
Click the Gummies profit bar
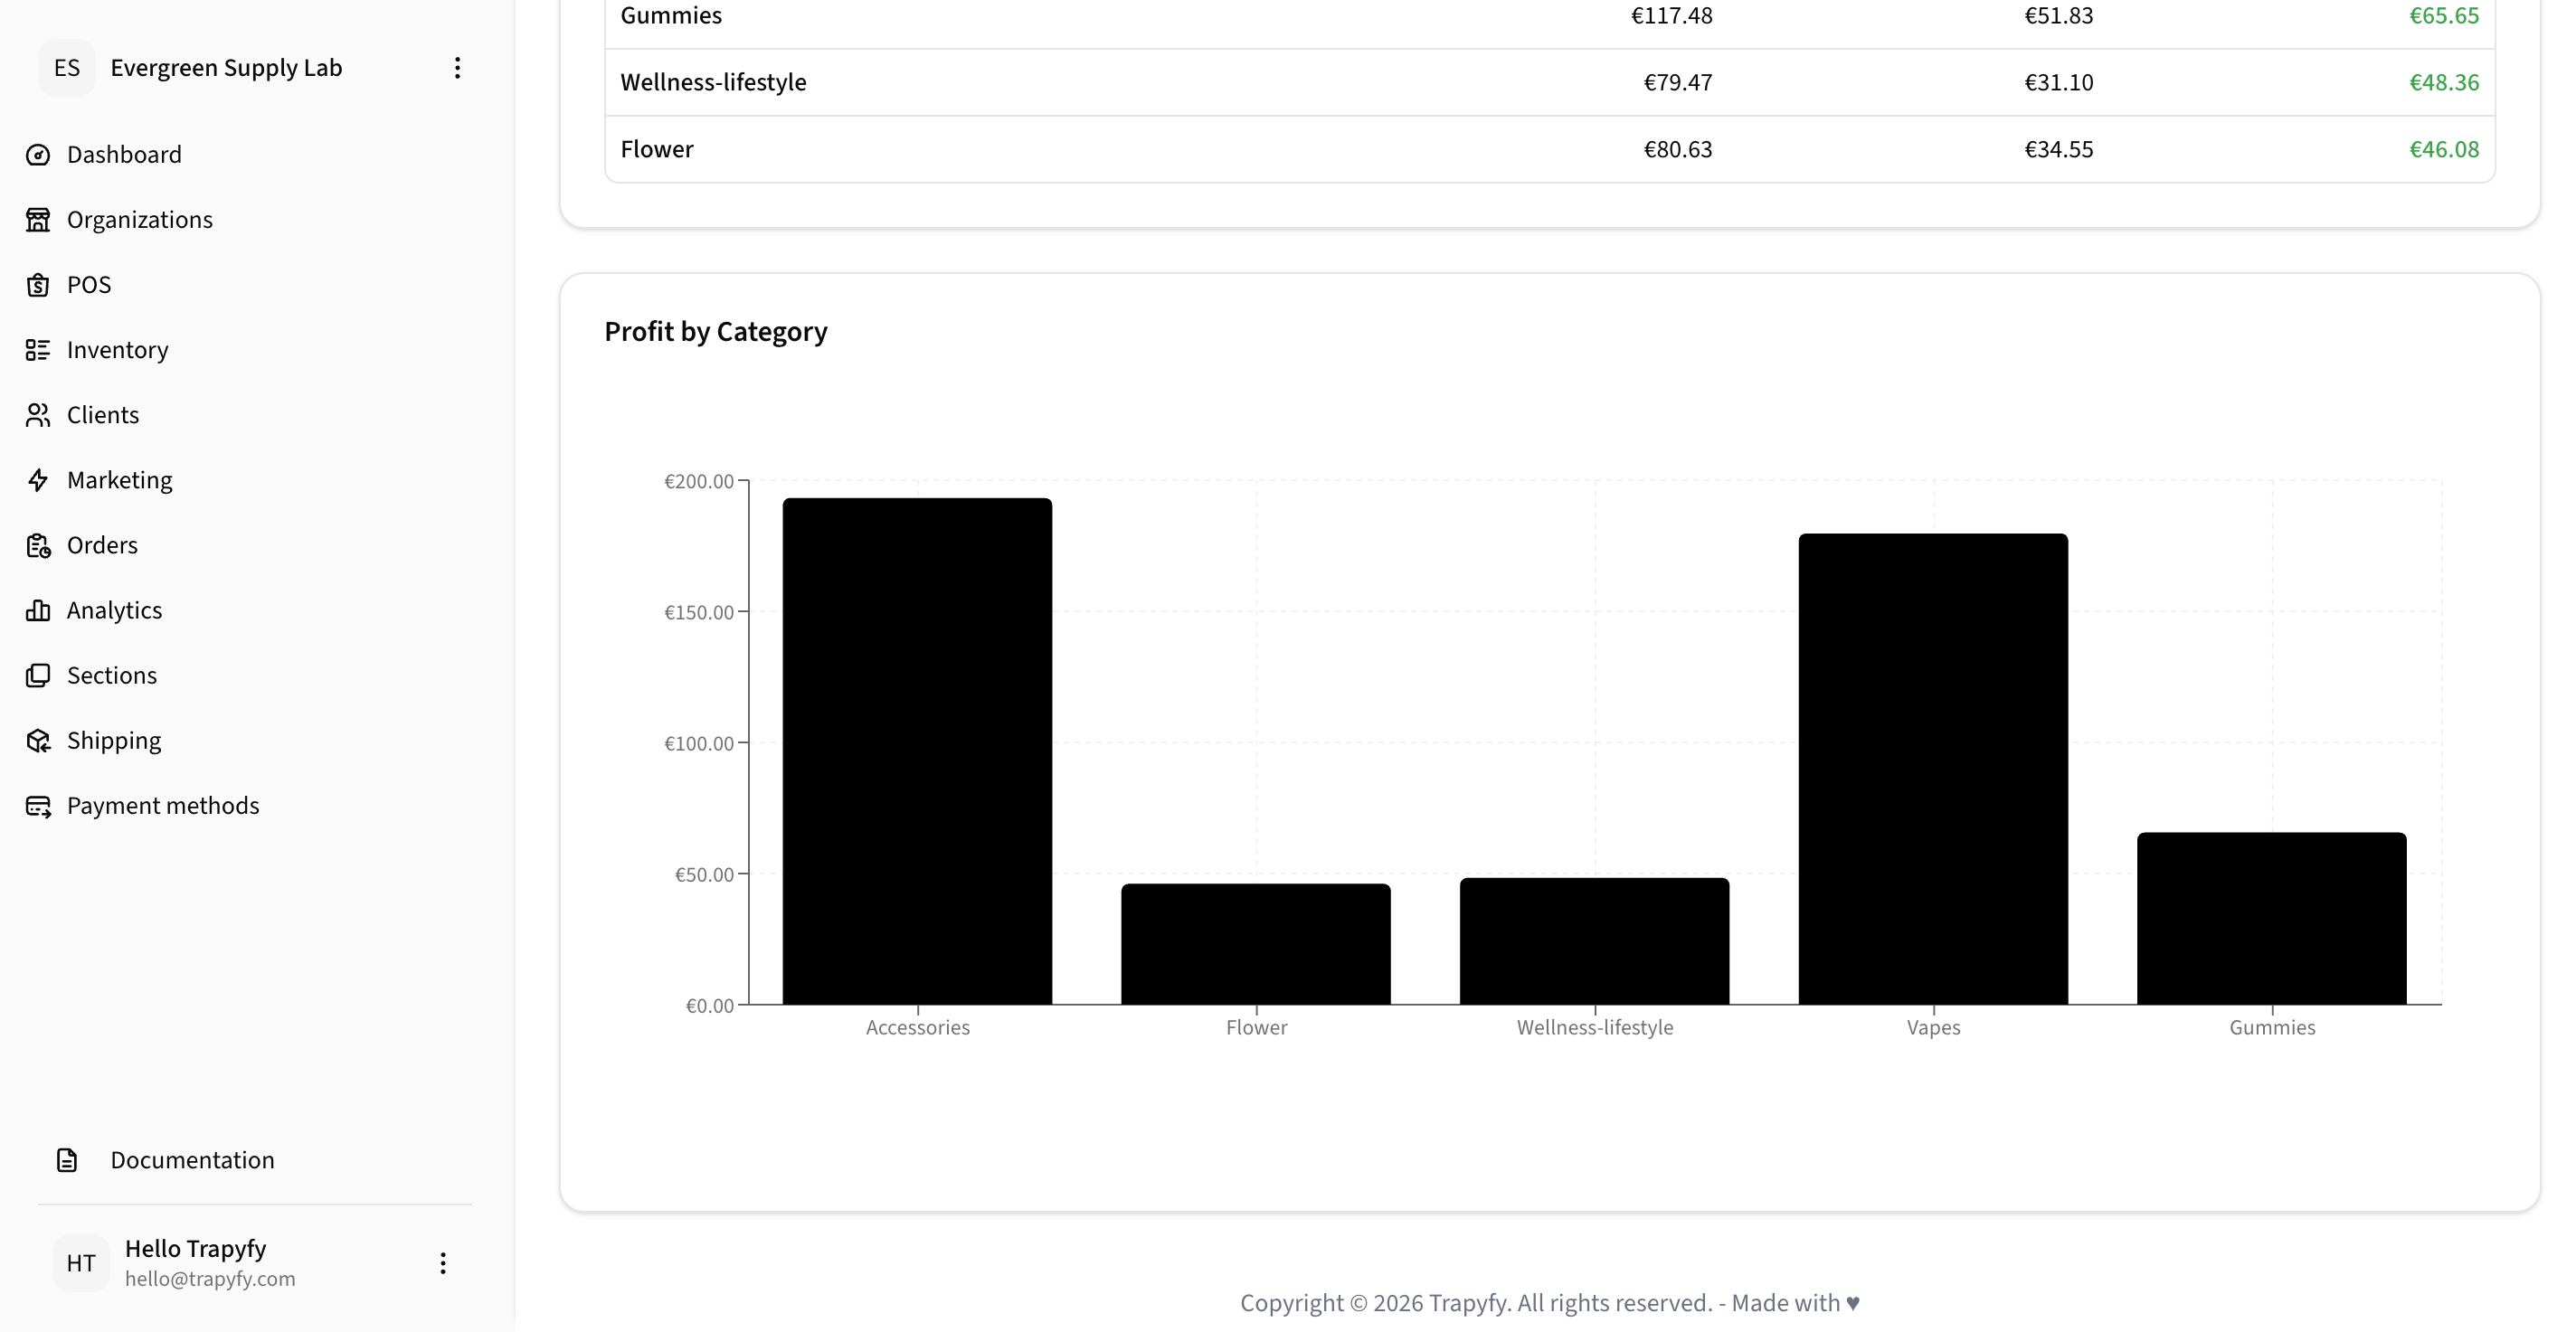(2272, 918)
